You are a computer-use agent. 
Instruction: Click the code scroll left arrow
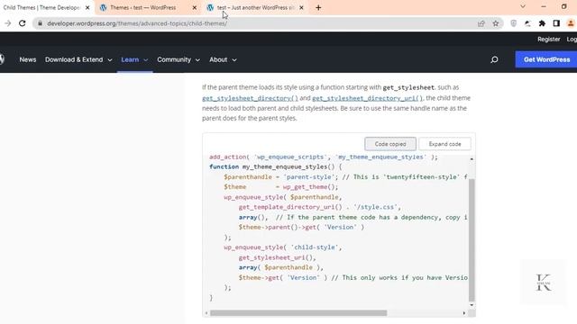[x=206, y=313]
